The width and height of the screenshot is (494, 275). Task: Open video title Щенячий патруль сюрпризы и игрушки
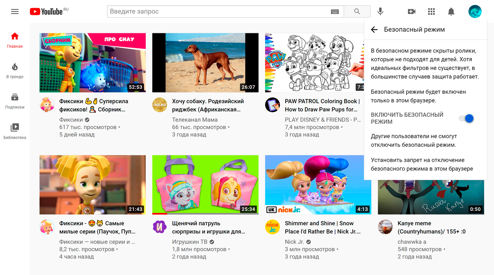tap(209, 227)
